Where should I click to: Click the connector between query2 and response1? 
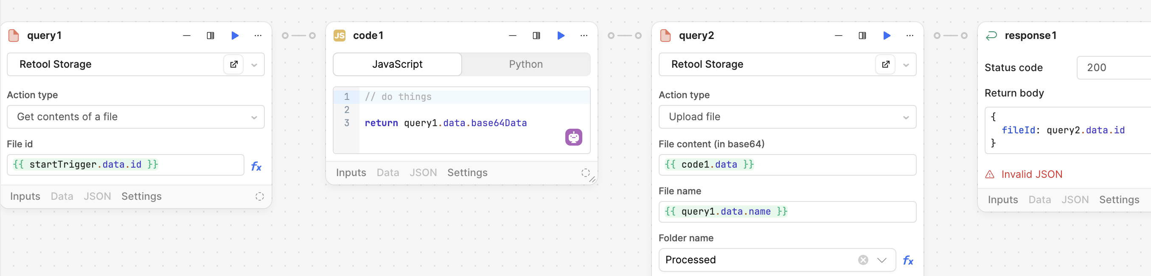click(951, 36)
